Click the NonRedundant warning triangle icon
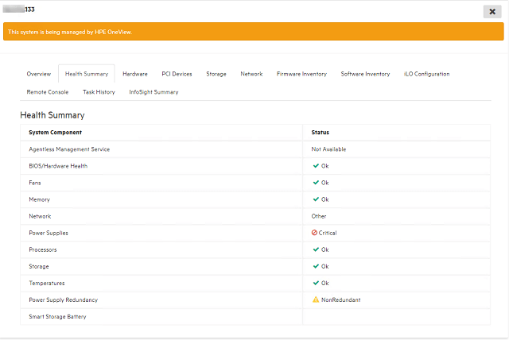Screen dimensions: 509x340 (316, 299)
